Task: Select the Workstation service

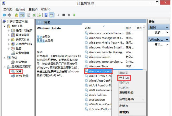Action: (x=97, y=100)
